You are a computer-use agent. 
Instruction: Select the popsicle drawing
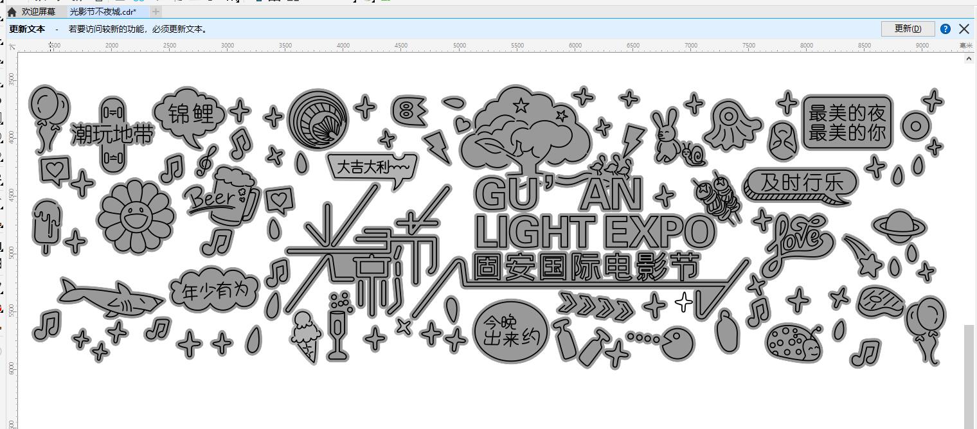point(46,226)
